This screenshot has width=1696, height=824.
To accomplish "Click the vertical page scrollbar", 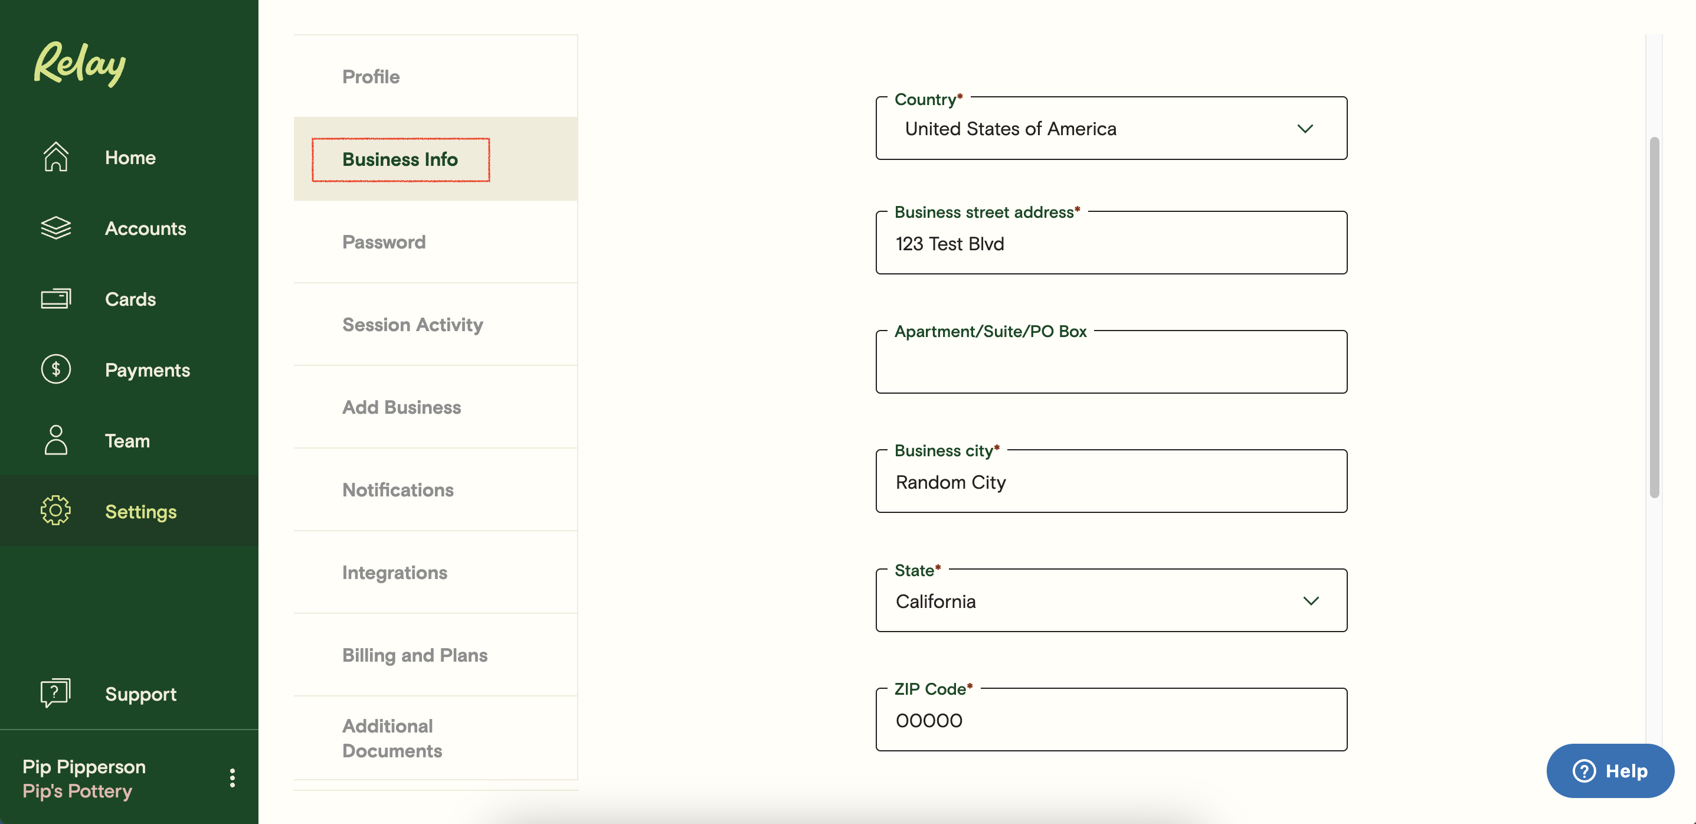I will (1654, 316).
